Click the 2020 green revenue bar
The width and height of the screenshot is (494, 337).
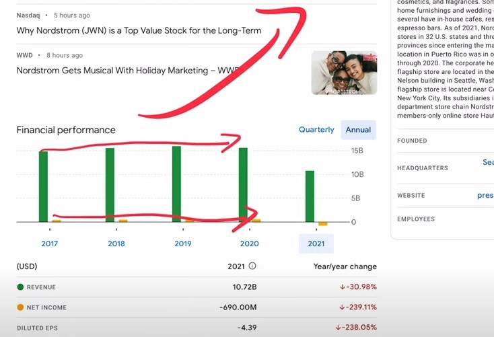click(x=243, y=185)
